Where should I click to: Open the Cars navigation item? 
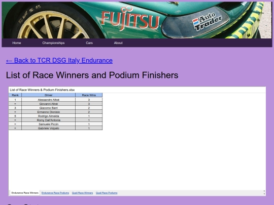click(89, 43)
